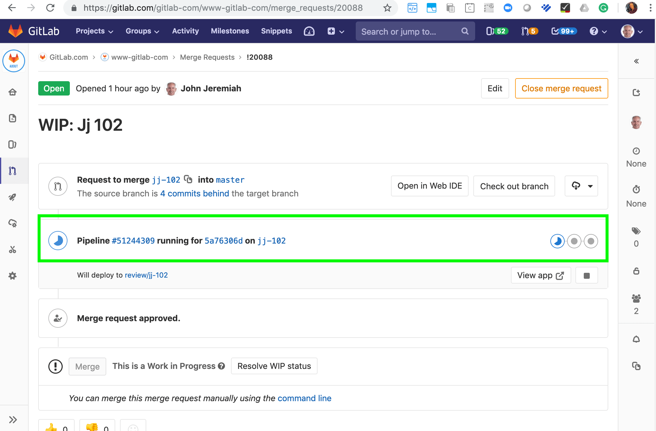Open Merge Requests icon in left sidebar
656x431 pixels.
[13, 171]
